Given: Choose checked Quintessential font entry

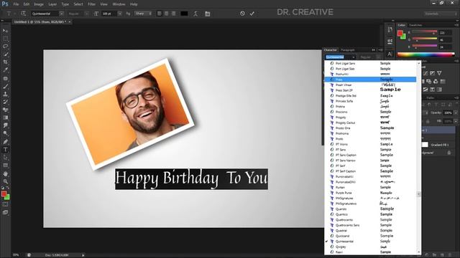Looking at the screenshot, I should point(370,242).
